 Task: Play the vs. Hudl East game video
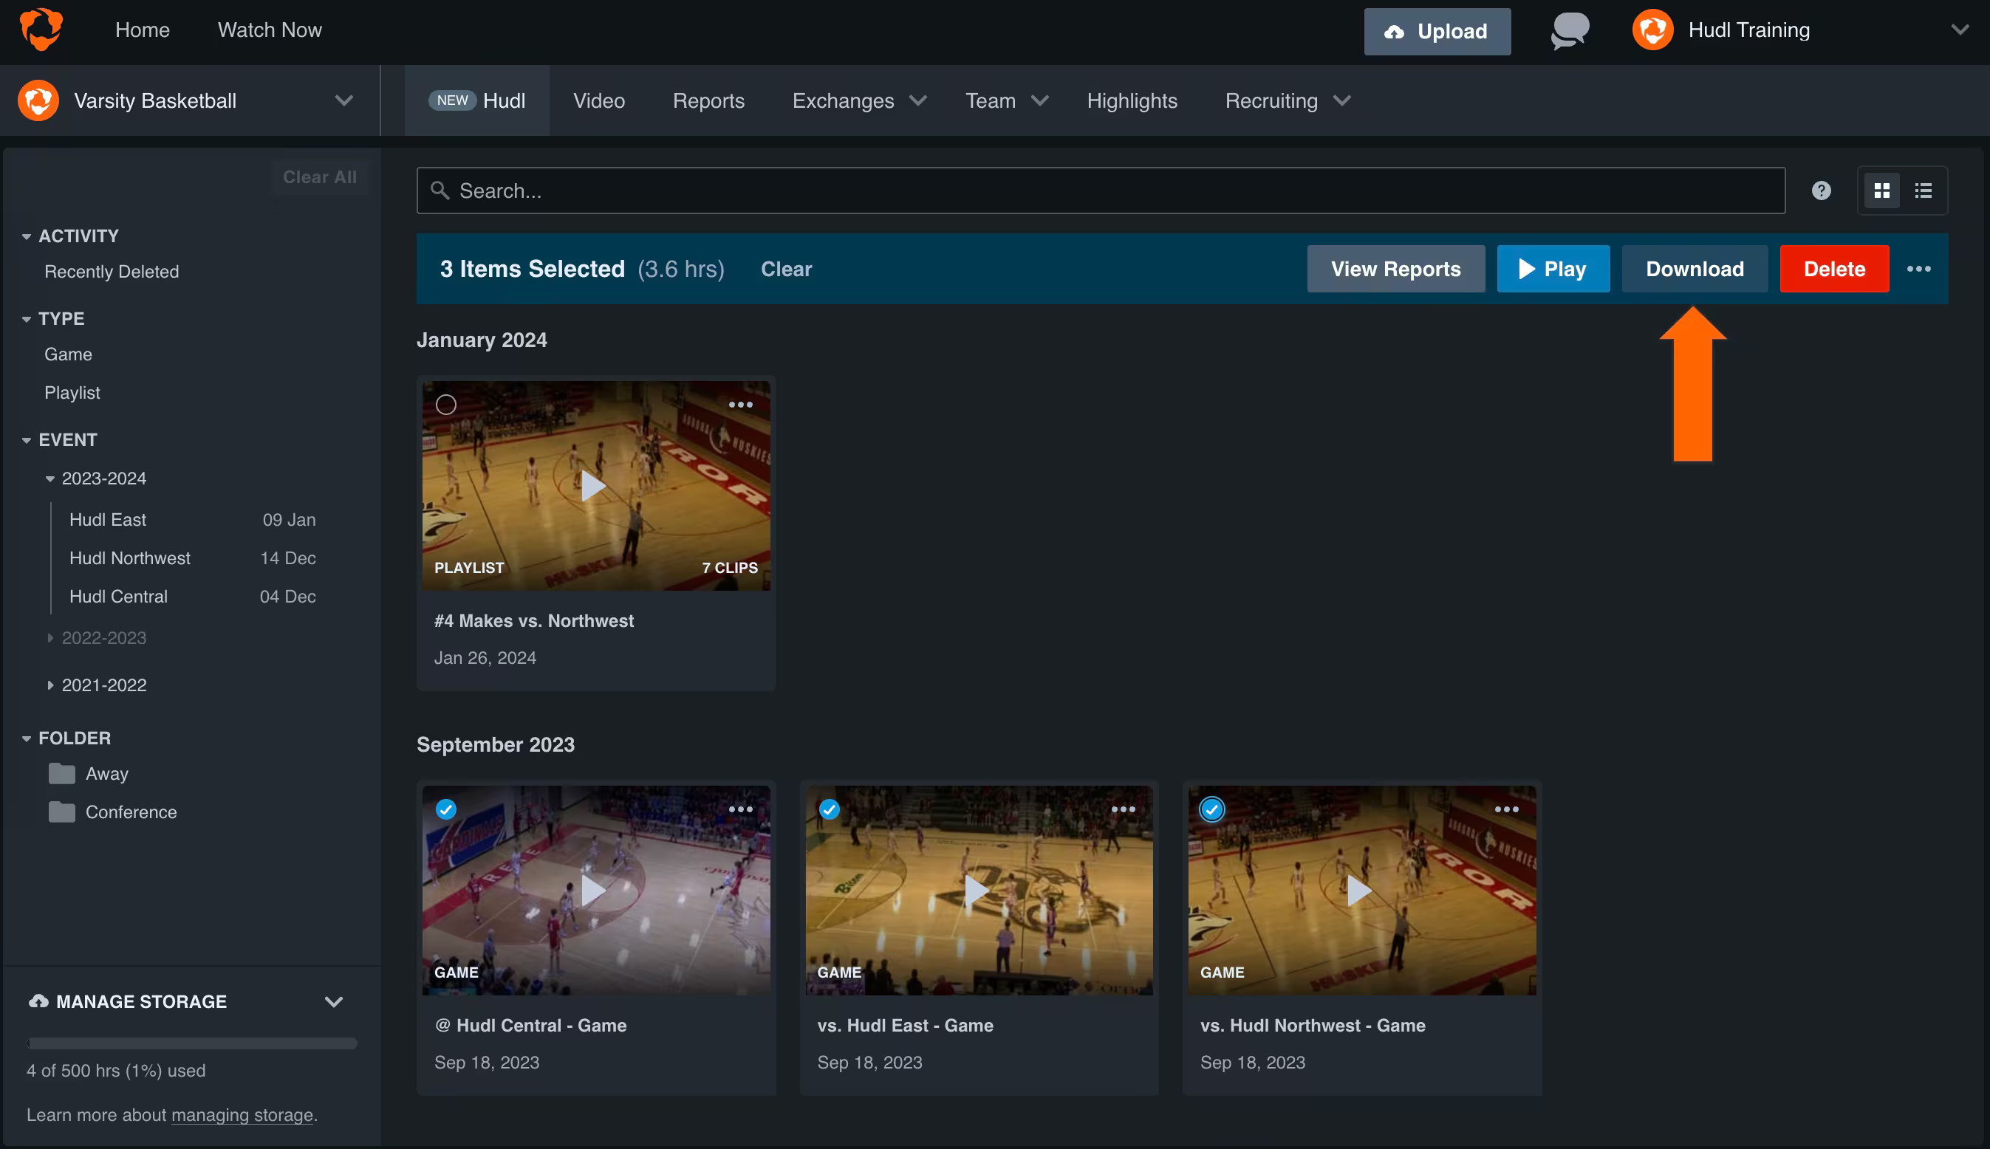coord(977,890)
